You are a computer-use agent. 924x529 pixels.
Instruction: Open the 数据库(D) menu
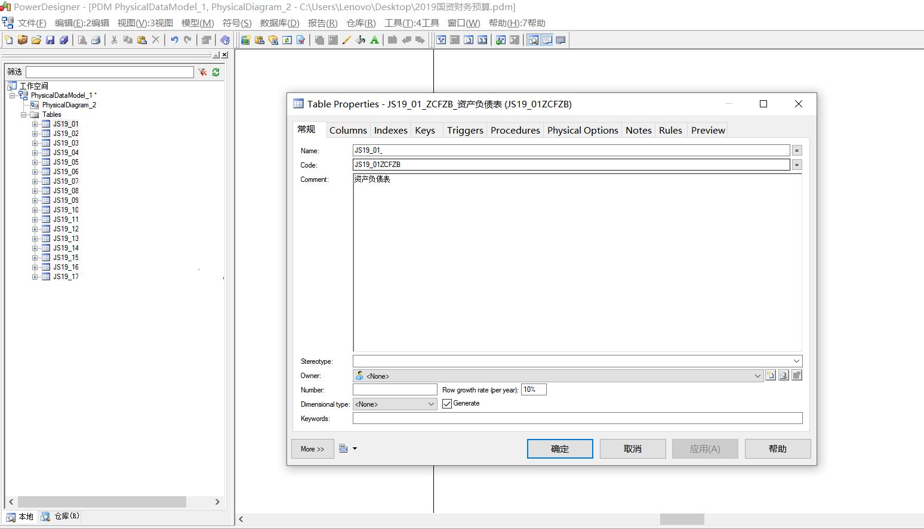coord(280,23)
